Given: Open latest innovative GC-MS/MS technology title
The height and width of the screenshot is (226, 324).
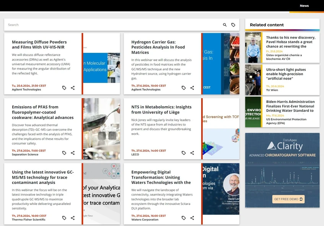Looking at the screenshot, I should [43, 177].
